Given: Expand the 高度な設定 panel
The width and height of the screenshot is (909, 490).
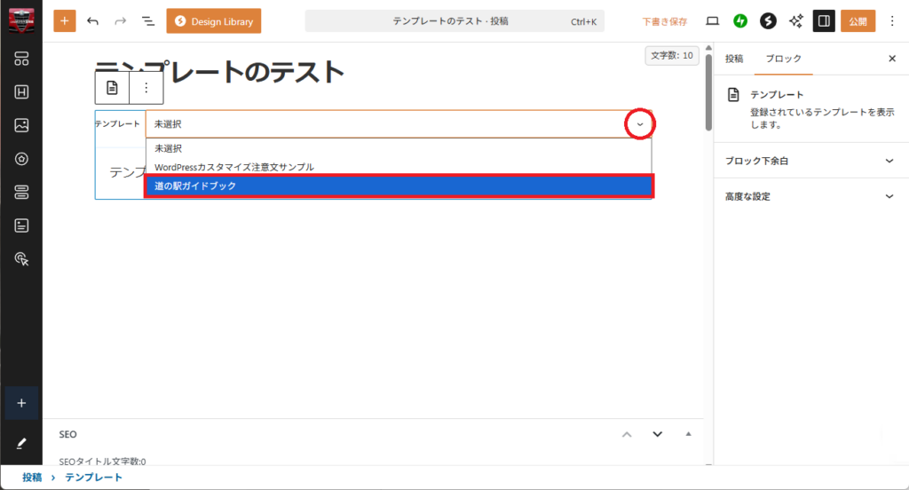Looking at the screenshot, I should point(811,196).
